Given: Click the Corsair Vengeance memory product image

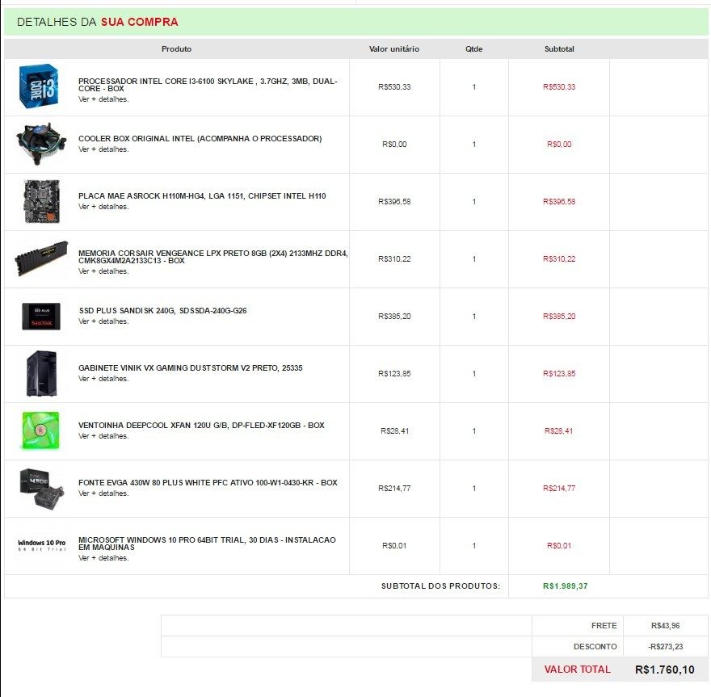Looking at the screenshot, I should coord(41,258).
